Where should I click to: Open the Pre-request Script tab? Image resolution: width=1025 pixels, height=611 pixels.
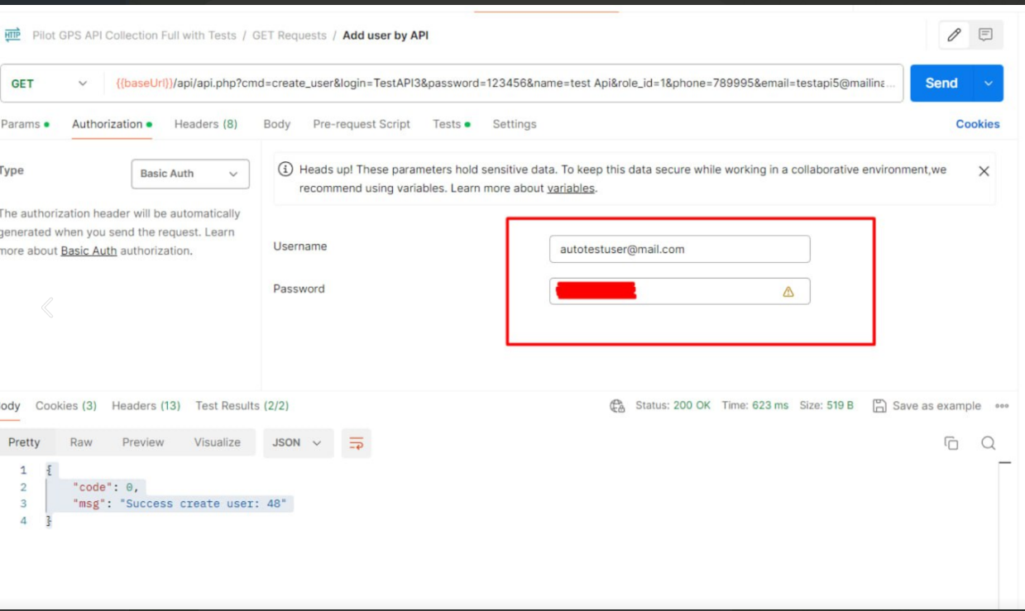361,124
